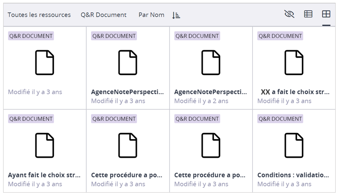Switch to list view layout
This screenshot has width=338, height=195.
tap(308, 14)
